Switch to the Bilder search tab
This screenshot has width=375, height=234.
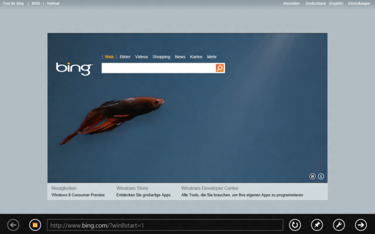125,57
